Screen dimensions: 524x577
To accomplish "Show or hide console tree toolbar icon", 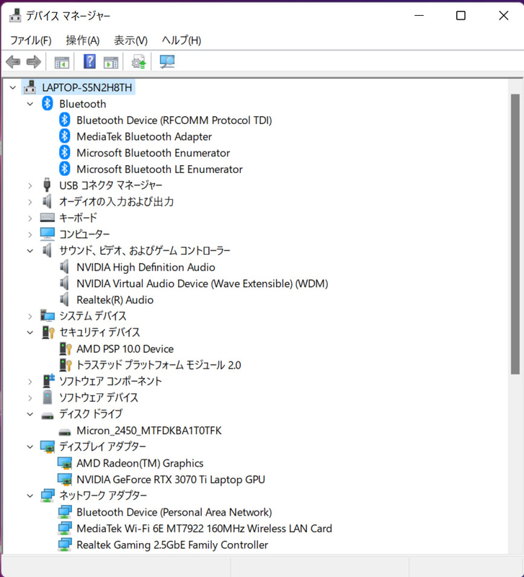I will tap(62, 62).
